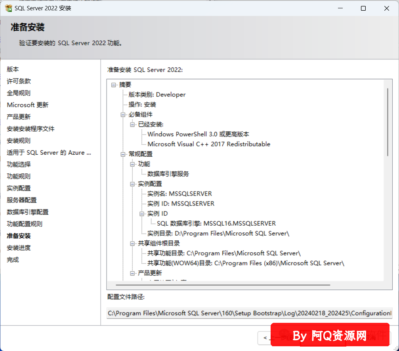The image size is (399, 351).
Task: Minimize the SQL Server 2022 安装 window
Action: click(x=340, y=8)
